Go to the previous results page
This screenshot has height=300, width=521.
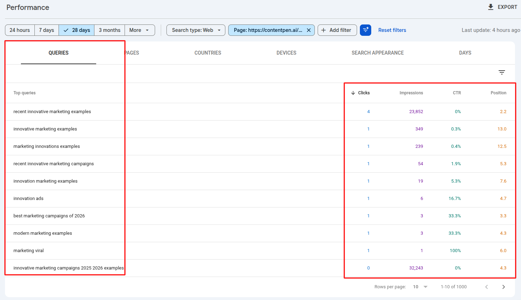pyautogui.click(x=486, y=287)
